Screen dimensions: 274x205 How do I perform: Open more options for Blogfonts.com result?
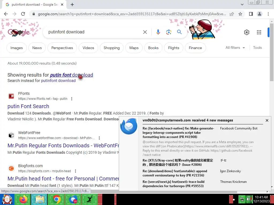point(75,171)
